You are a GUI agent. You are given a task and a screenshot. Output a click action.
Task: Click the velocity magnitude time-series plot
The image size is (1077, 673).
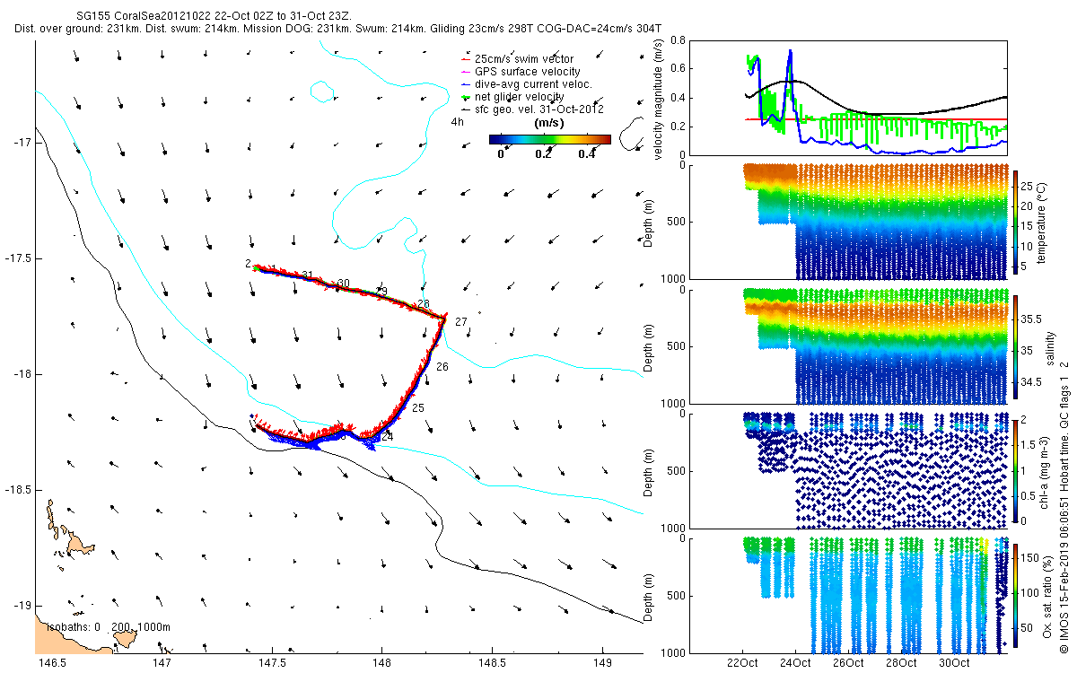pos(846,97)
